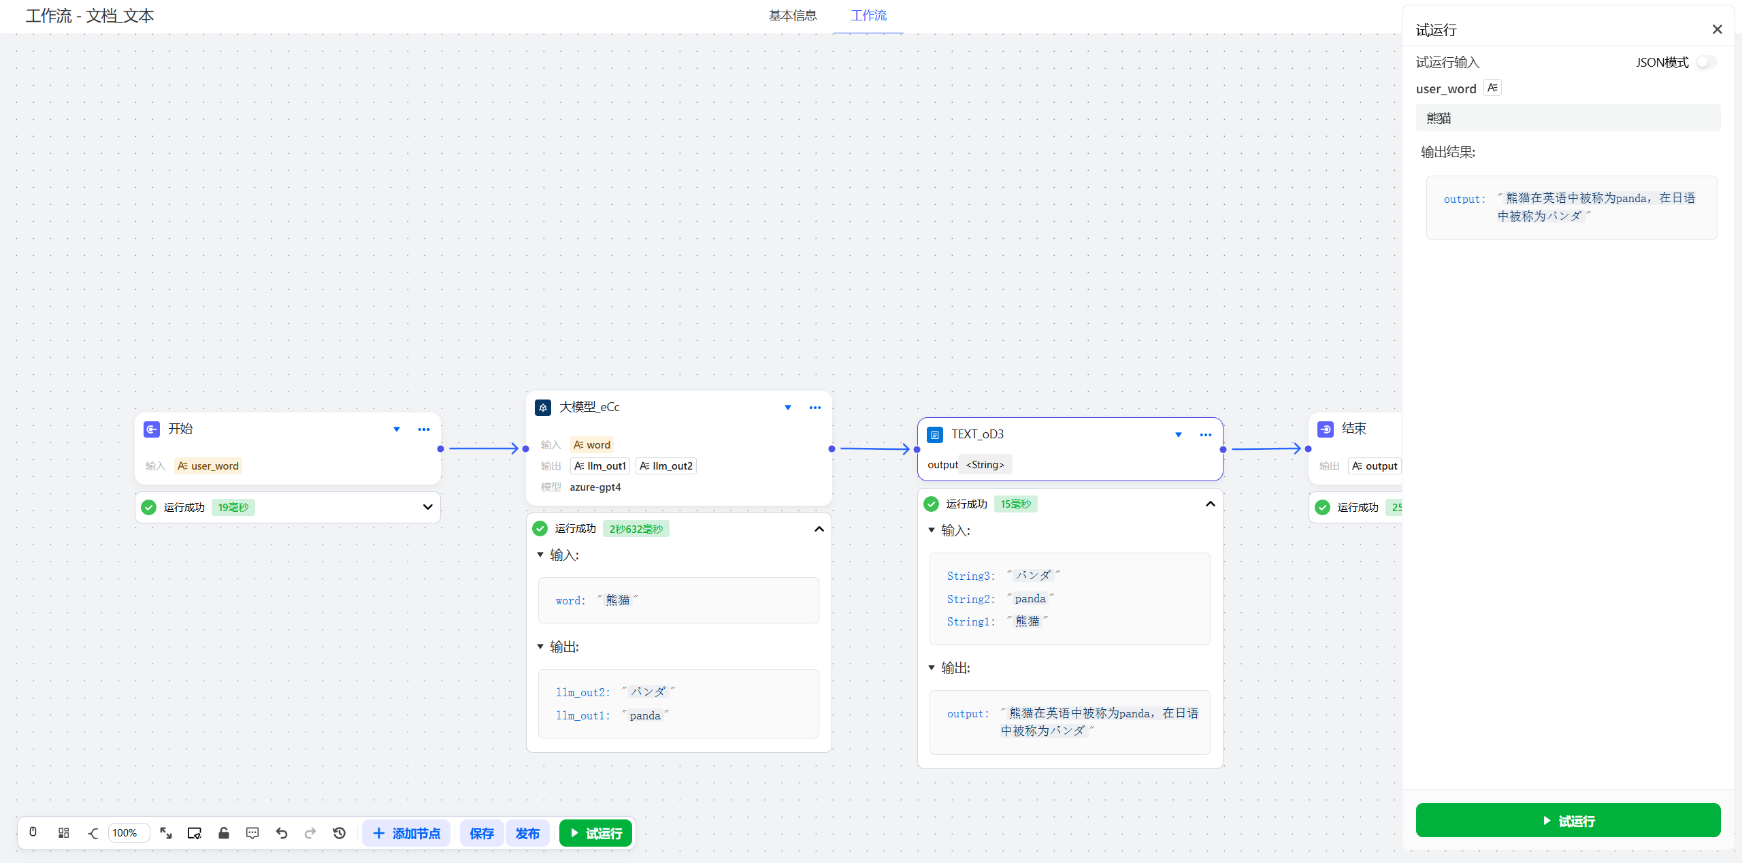Expand the 开始 node run result
The height and width of the screenshot is (863, 1742).
pyautogui.click(x=427, y=507)
